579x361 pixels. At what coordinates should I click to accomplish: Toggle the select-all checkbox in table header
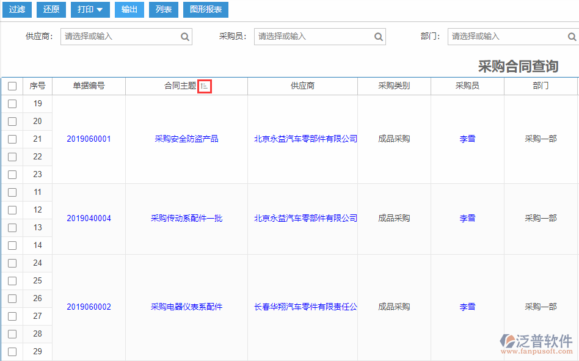click(12, 86)
